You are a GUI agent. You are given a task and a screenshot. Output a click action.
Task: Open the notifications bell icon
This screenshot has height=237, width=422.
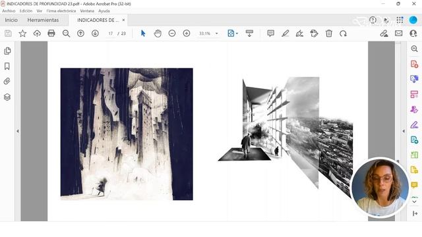[x=386, y=20]
